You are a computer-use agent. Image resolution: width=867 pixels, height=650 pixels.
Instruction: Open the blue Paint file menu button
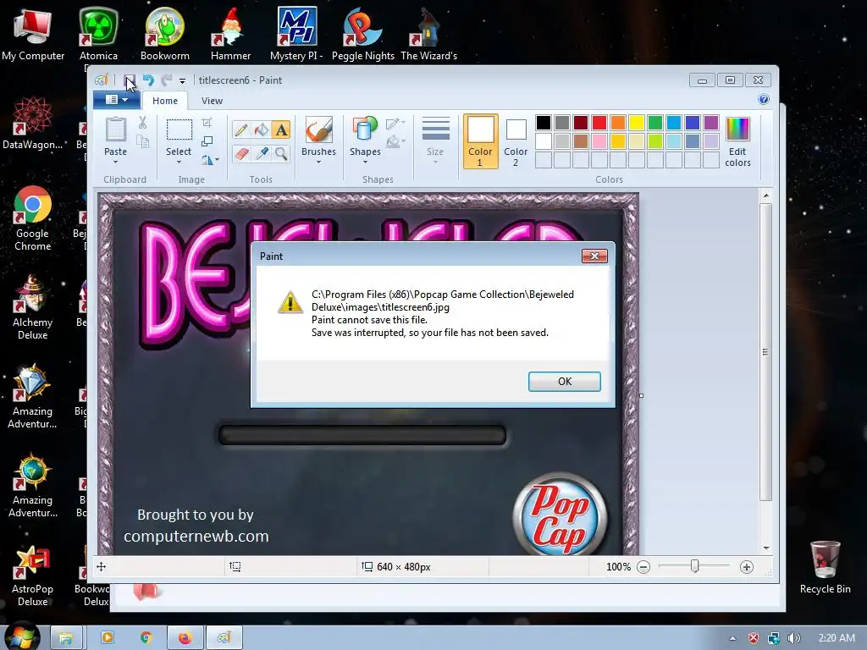click(x=116, y=100)
